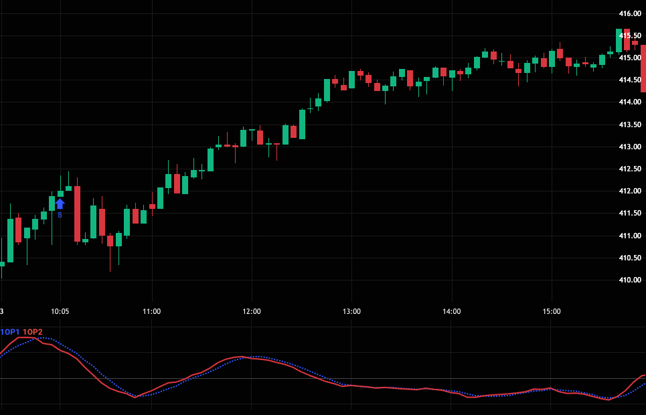Click the 11:00 time axis label
This screenshot has width=646, height=415.
point(152,311)
